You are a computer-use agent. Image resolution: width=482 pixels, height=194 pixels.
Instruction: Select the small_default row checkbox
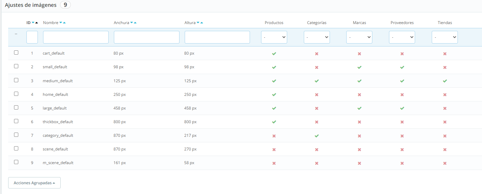(x=16, y=66)
